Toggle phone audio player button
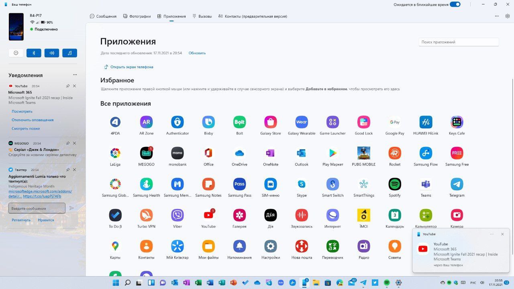 (70, 53)
